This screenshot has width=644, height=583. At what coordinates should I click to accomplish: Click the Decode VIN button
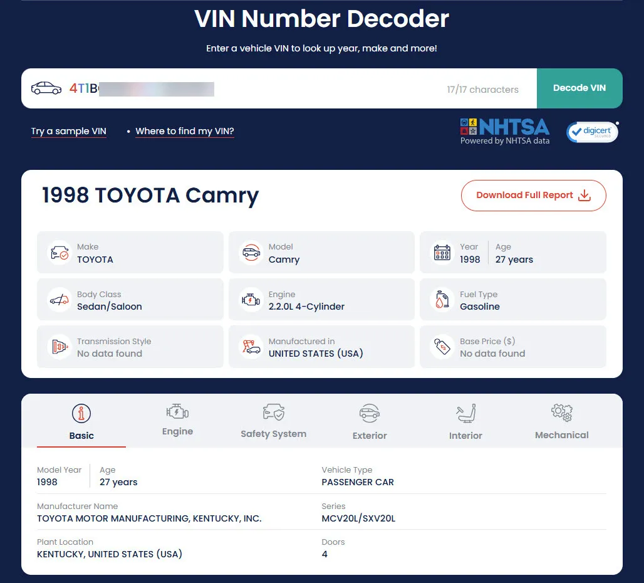579,88
